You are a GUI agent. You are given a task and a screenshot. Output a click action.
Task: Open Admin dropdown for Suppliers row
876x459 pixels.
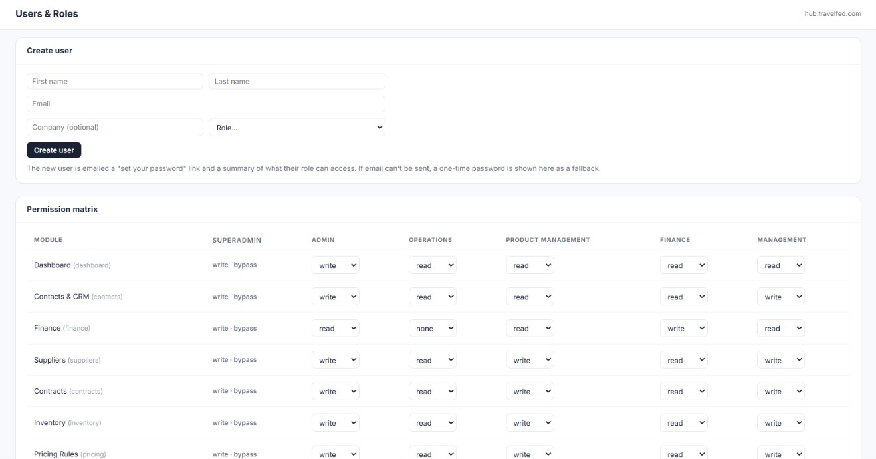[336, 360]
